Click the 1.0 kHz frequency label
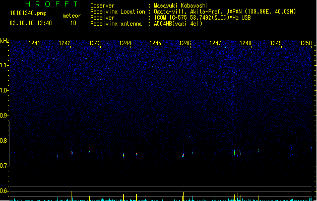 [4, 90]
